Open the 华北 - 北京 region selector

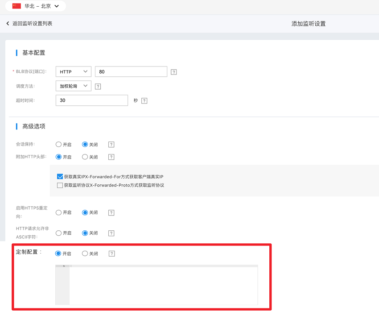coord(36,6)
